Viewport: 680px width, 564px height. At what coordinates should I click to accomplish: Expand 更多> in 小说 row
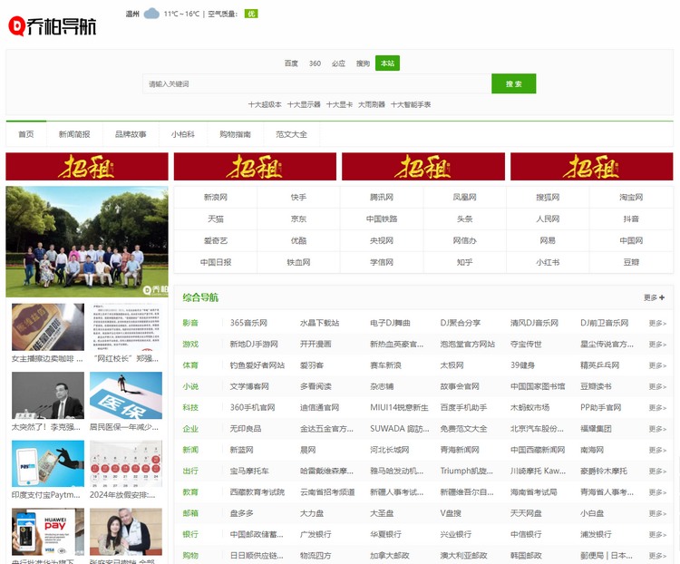[x=657, y=386]
